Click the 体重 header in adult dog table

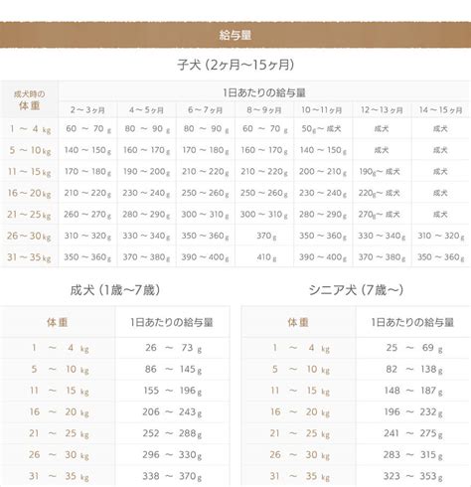click(58, 322)
